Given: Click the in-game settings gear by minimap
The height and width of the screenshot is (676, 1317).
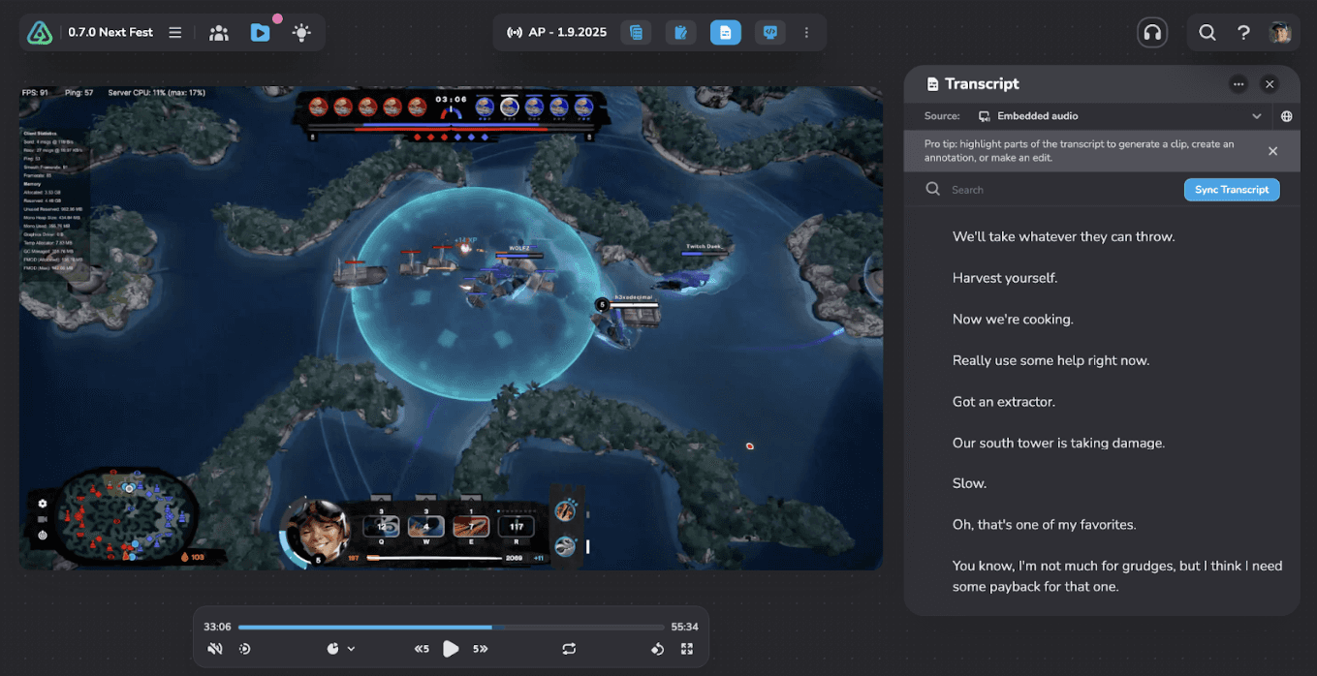Looking at the screenshot, I should click(x=43, y=504).
